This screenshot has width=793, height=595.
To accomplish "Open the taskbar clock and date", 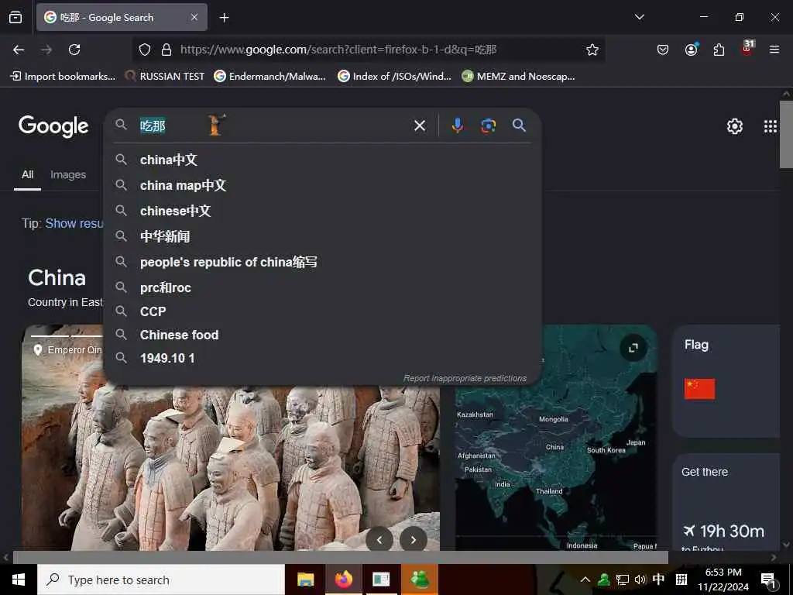I will (x=723, y=580).
